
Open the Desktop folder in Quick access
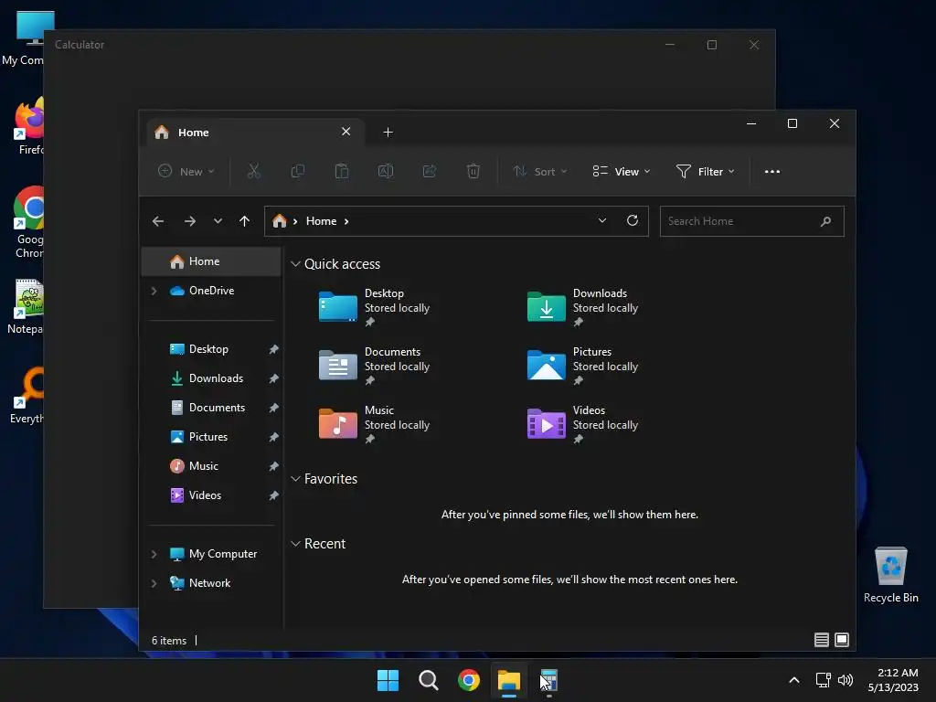pos(374,307)
